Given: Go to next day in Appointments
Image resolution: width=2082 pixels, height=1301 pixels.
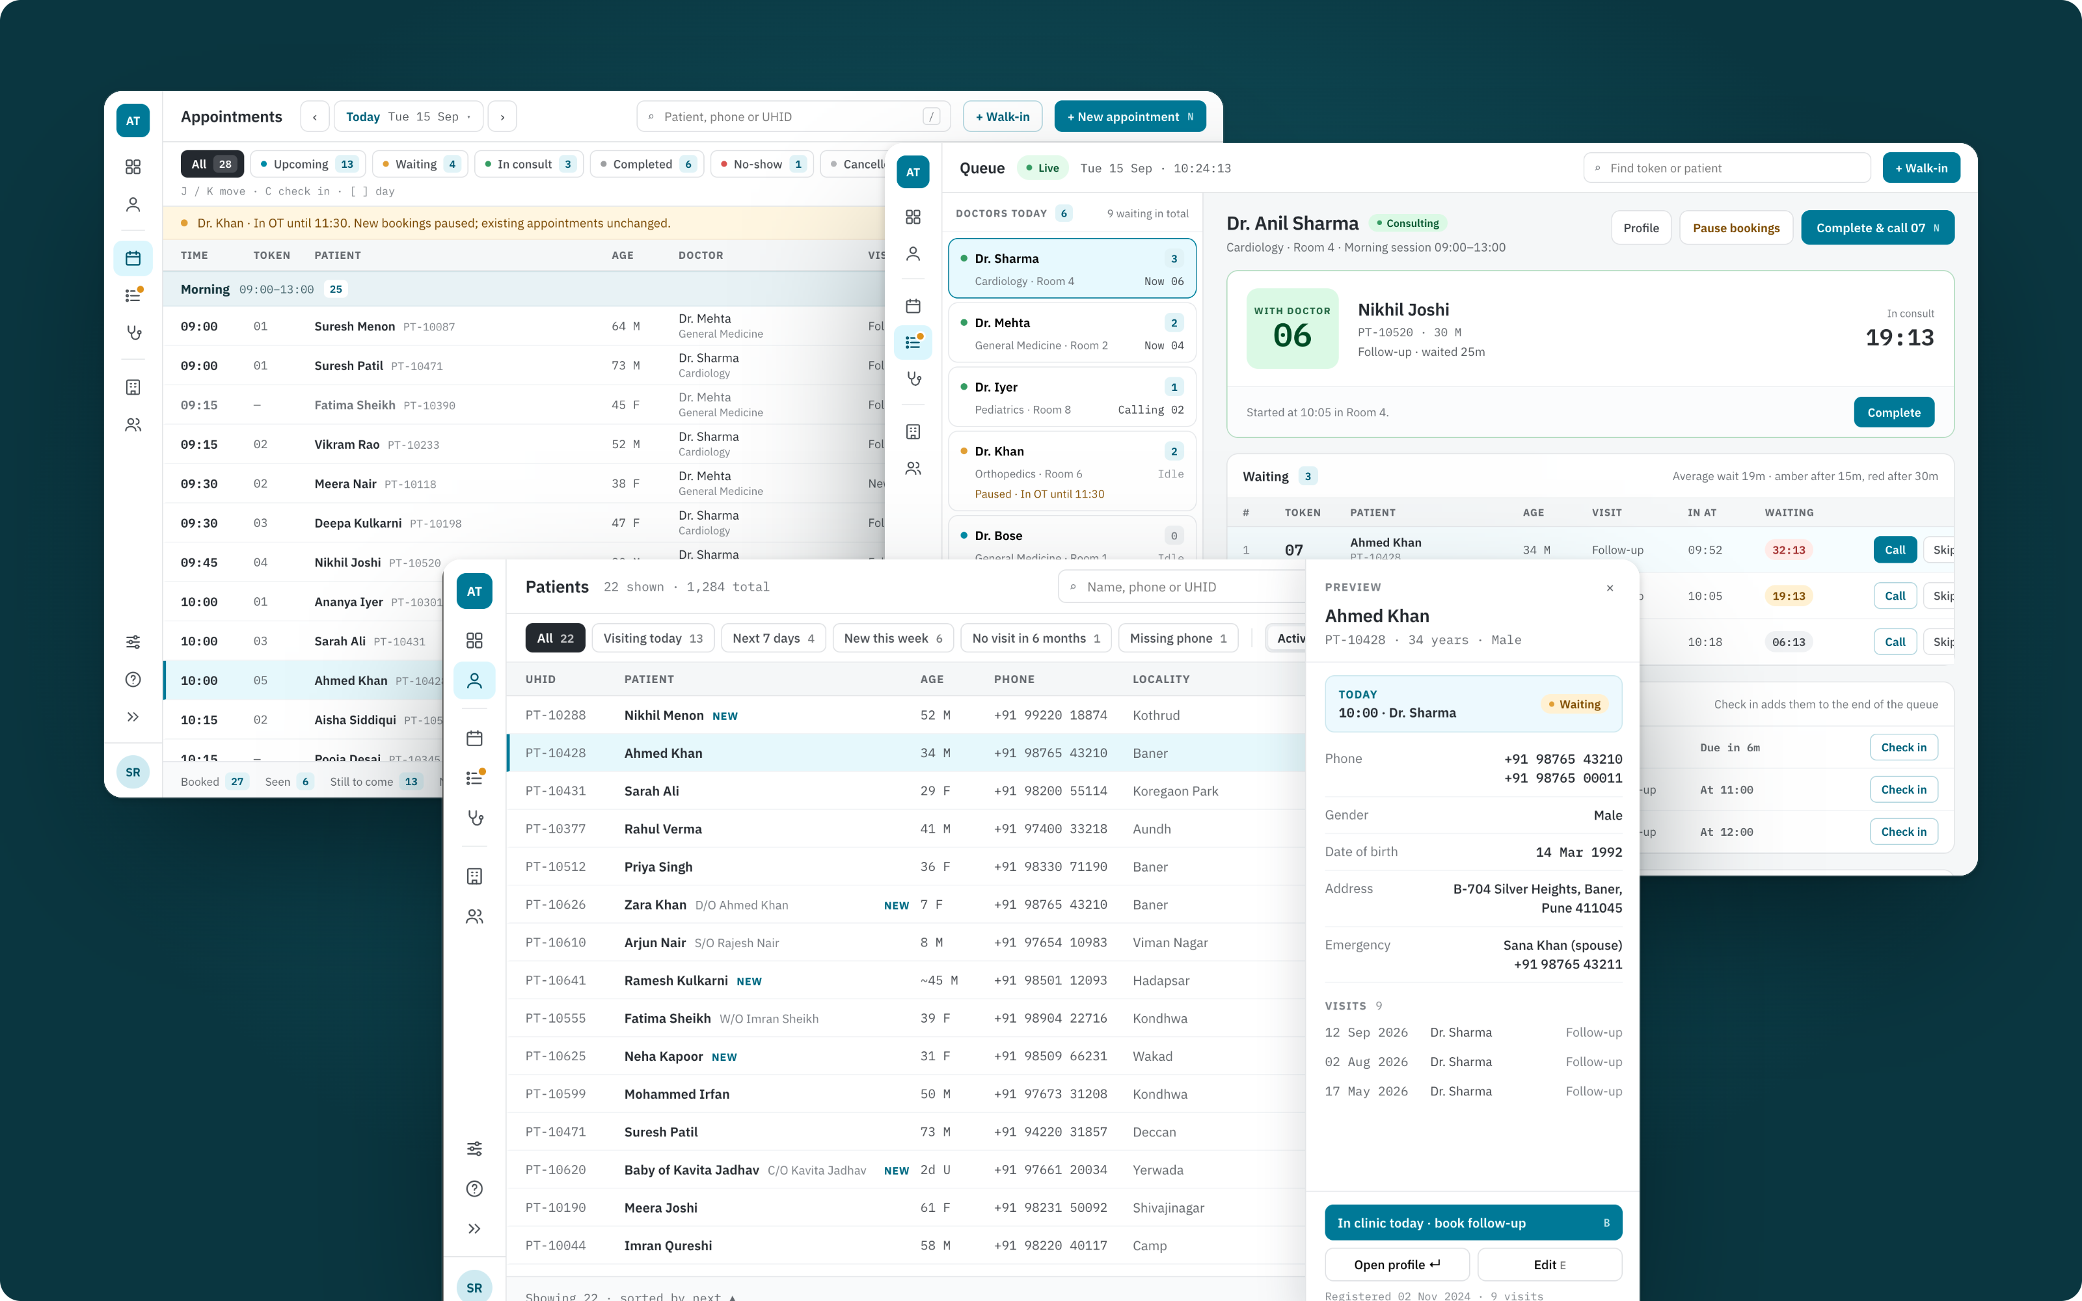Looking at the screenshot, I should (x=502, y=117).
